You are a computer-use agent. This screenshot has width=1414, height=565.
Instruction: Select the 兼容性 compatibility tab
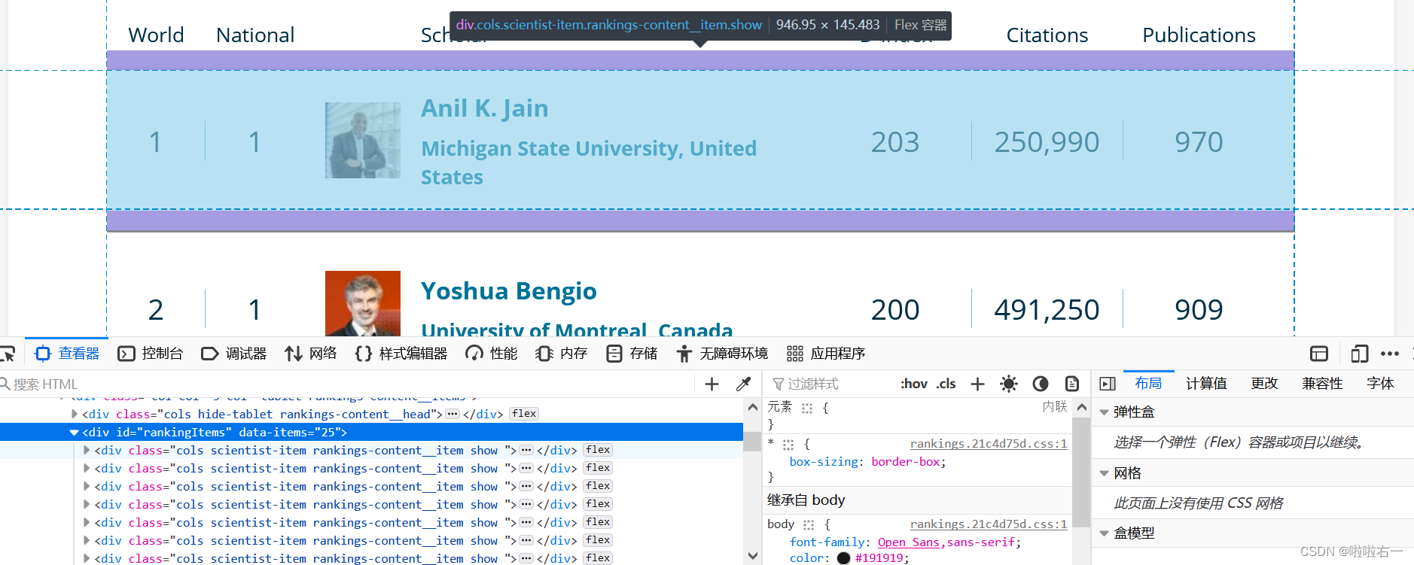tap(1323, 384)
